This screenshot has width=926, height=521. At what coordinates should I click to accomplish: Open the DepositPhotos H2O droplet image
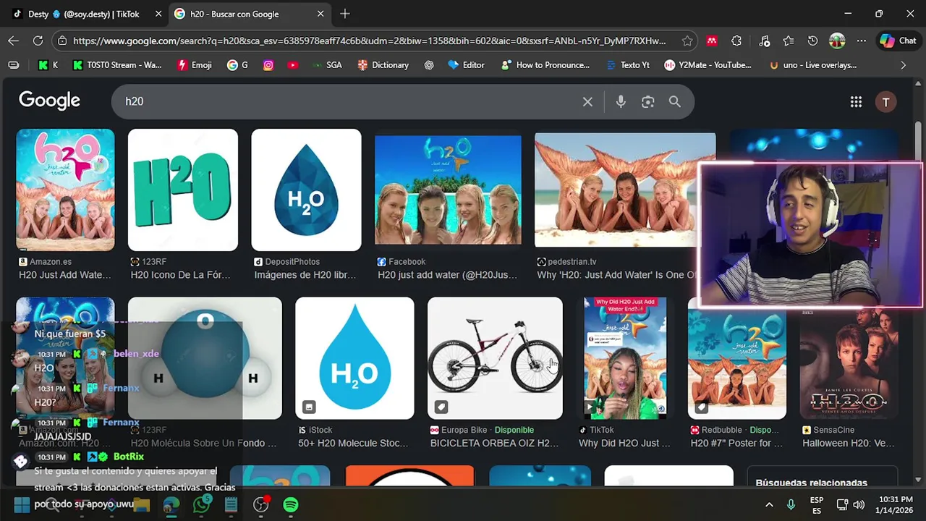pos(306,190)
